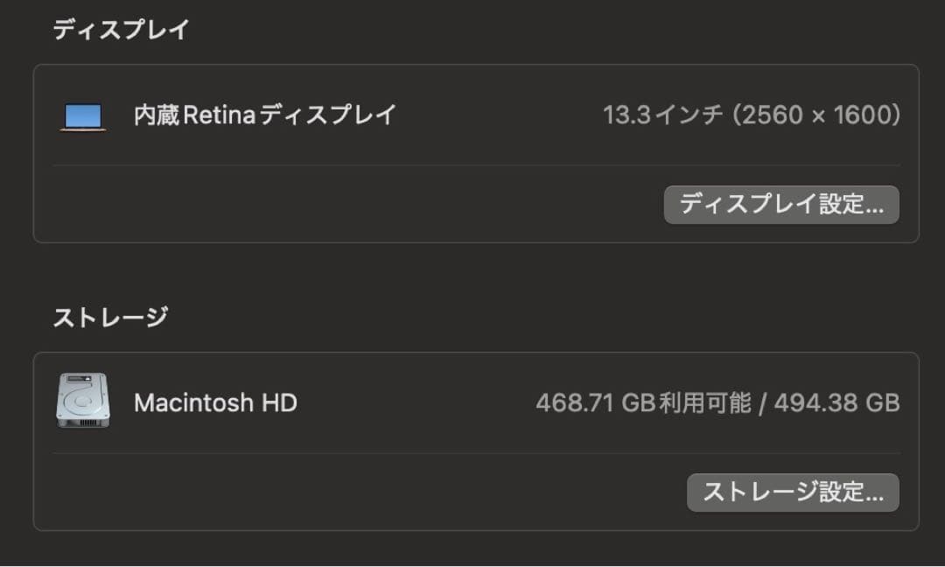Screen dimensions: 945x567
Task: Click the internal Retina display icon
Action: (82, 115)
